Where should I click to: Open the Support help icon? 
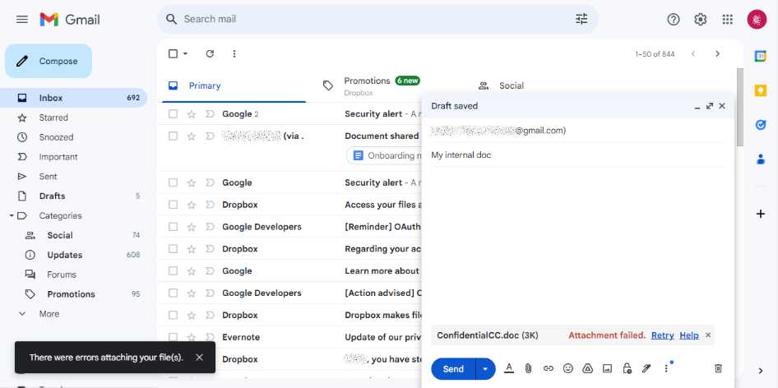point(674,20)
